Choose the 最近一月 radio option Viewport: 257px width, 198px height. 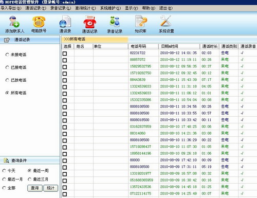coord(4,179)
